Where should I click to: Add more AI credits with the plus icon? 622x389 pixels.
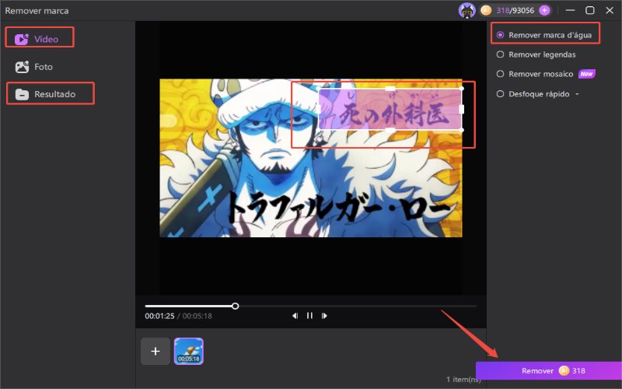point(545,10)
